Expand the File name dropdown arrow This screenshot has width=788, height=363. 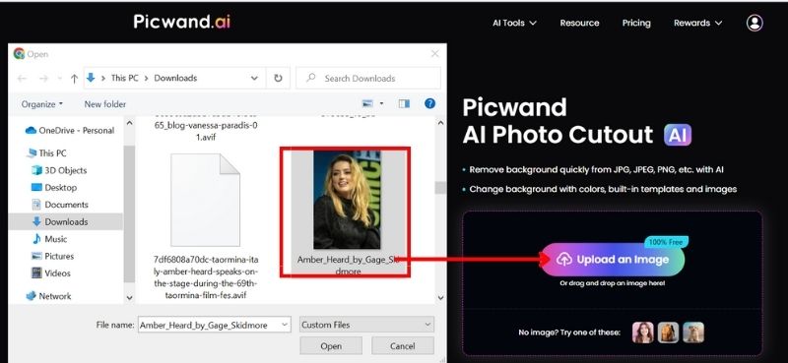pos(285,325)
